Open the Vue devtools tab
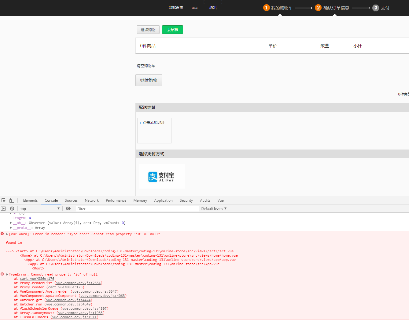Viewport: 409px width, 321px height. (221, 200)
